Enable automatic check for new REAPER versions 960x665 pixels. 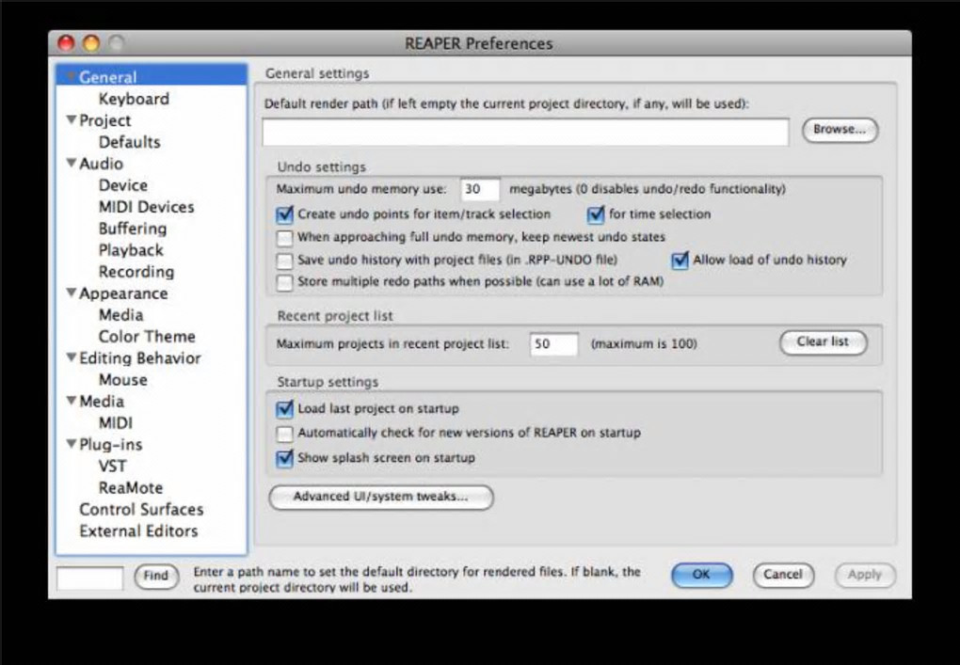click(x=284, y=434)
